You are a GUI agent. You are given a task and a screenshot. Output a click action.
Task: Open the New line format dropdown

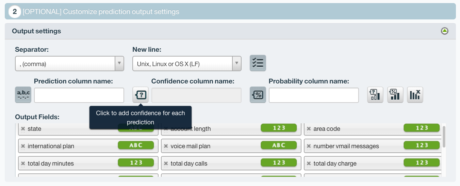(x=187, y=64)
